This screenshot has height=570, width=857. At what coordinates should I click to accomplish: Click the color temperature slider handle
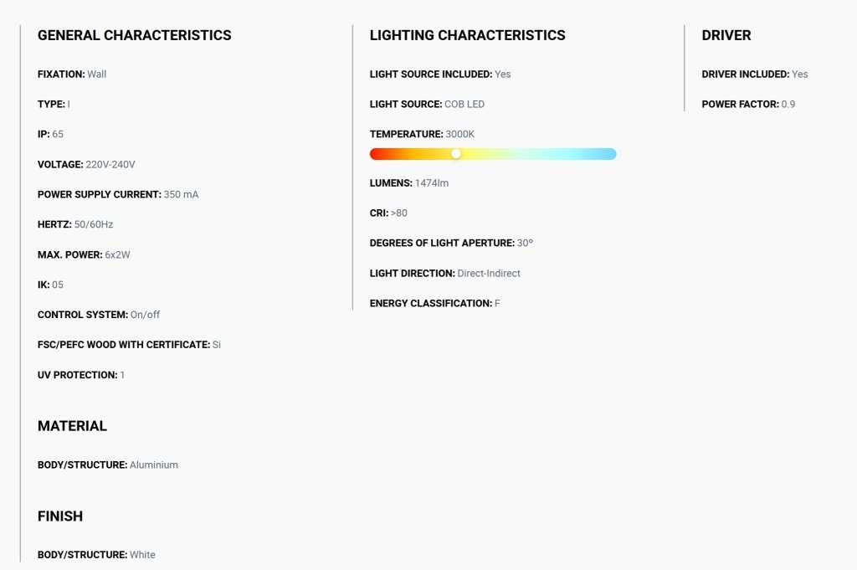(456, 154)
